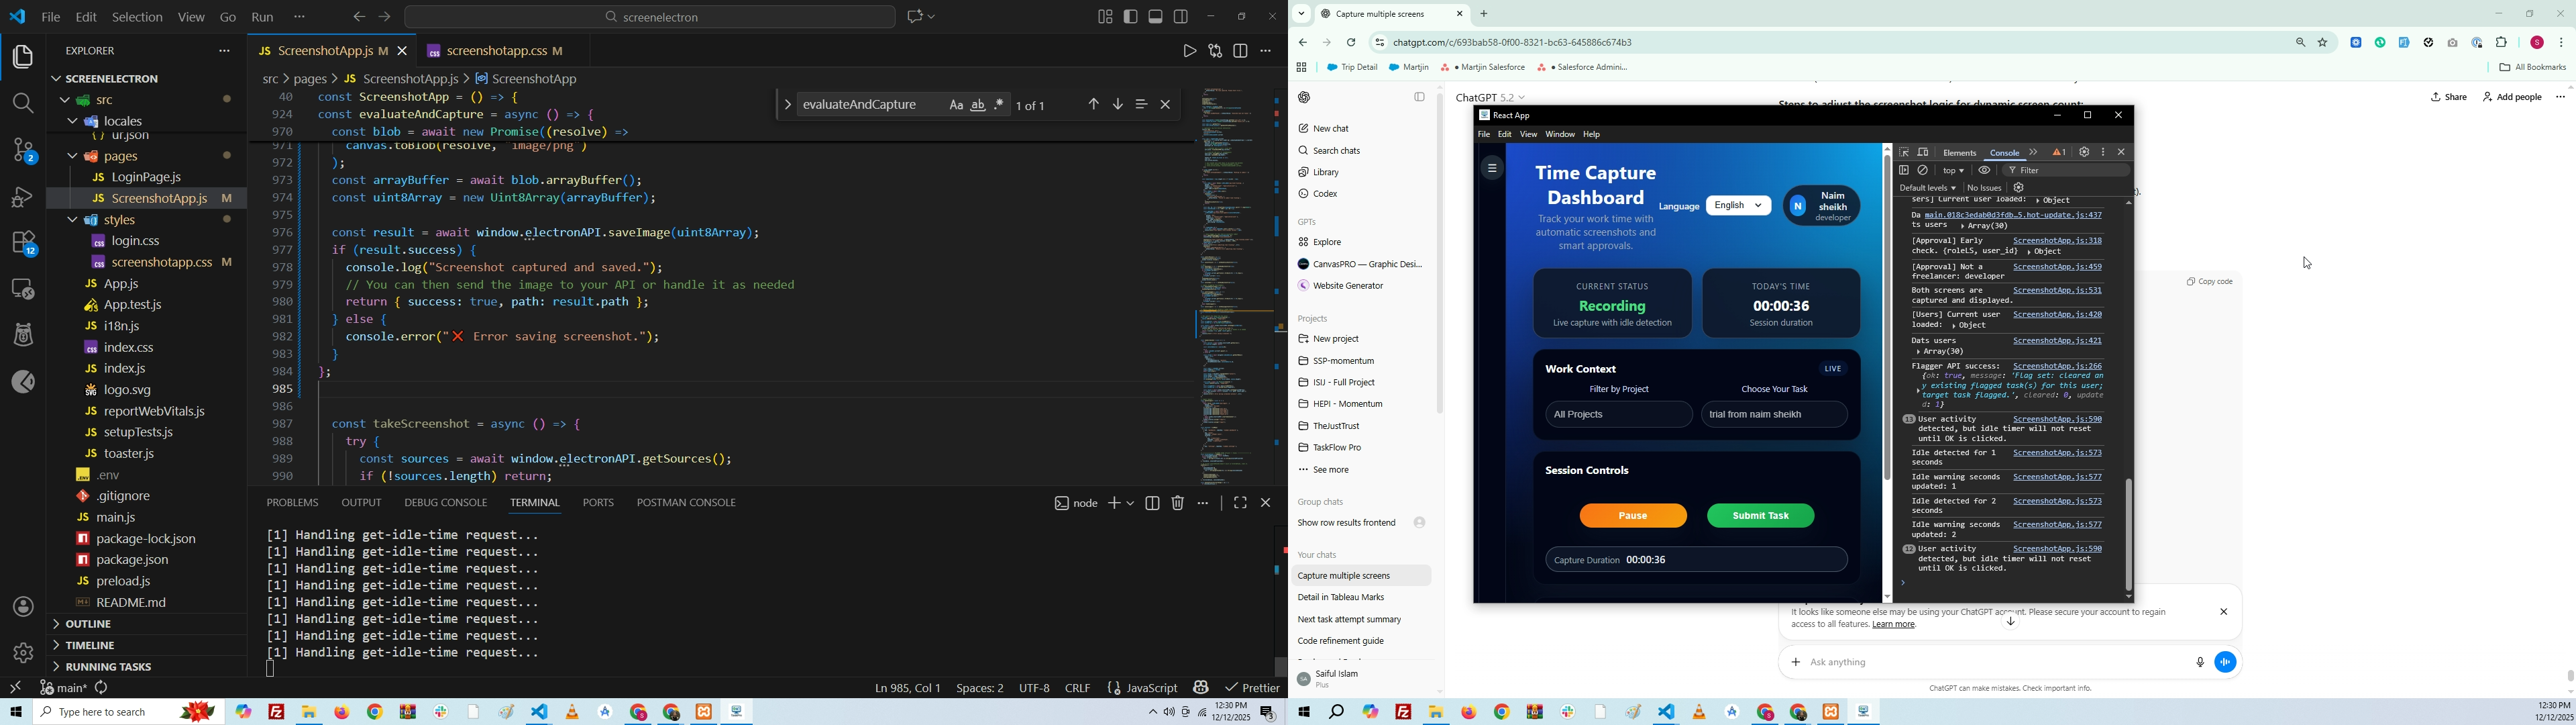
Task: Toggle Match Case in find widget
Action: [x=956, y=105]
